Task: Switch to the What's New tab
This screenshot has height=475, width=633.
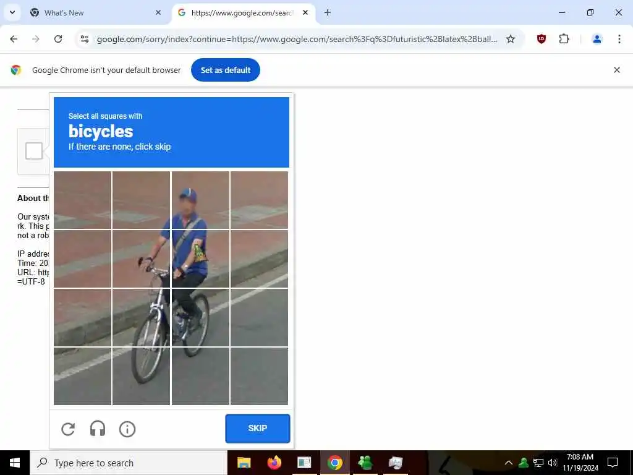Action: point(96,12)
